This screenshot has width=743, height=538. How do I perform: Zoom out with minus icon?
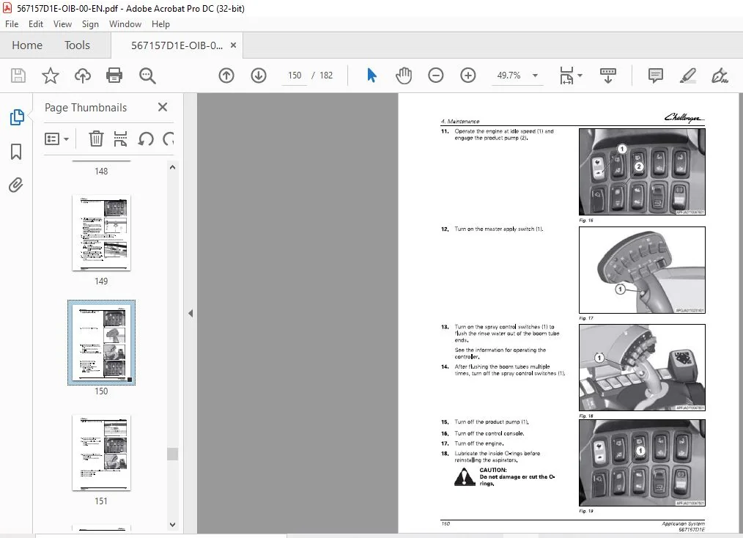point(435,75)
